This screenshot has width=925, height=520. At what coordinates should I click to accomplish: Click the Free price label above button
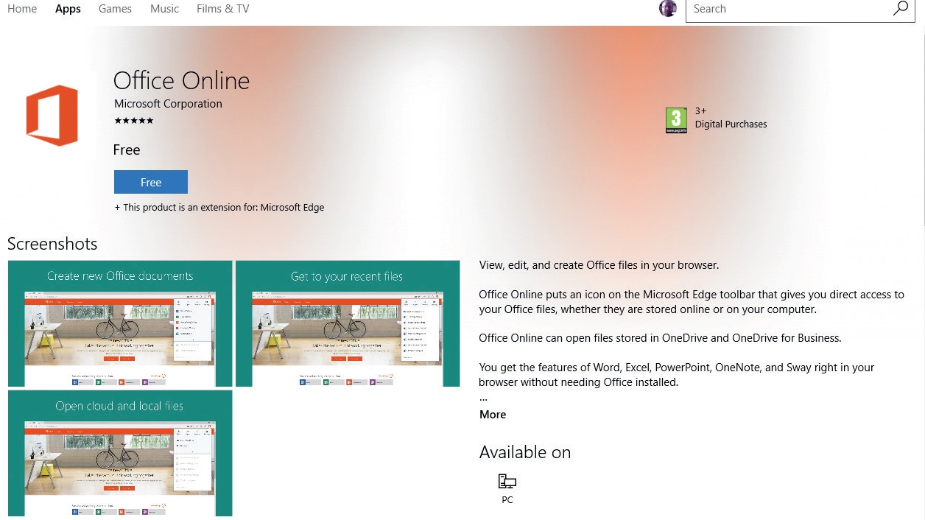click(127, 150)
